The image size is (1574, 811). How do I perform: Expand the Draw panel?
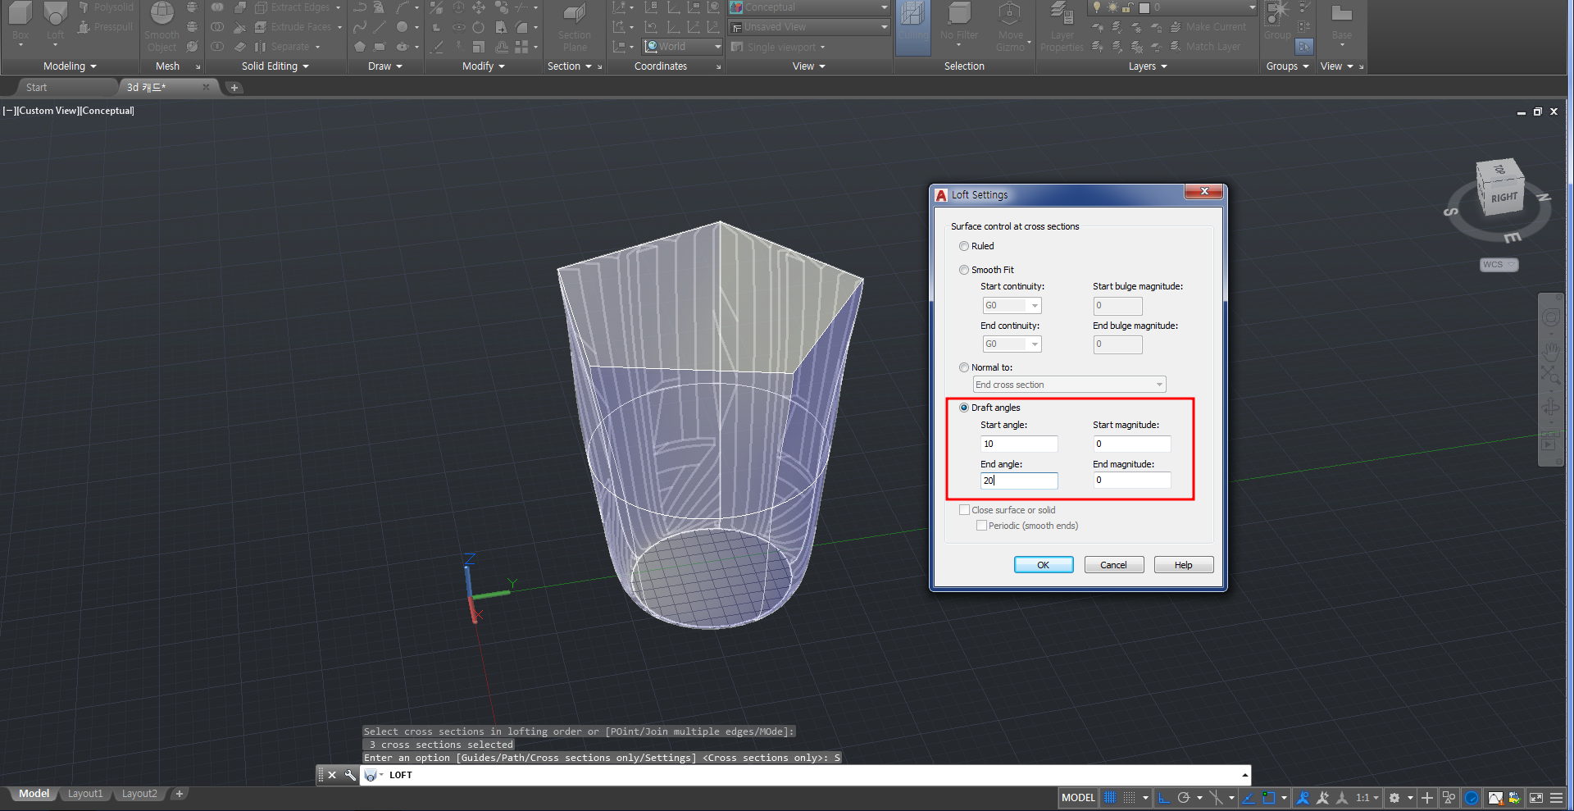pos(385,66)
